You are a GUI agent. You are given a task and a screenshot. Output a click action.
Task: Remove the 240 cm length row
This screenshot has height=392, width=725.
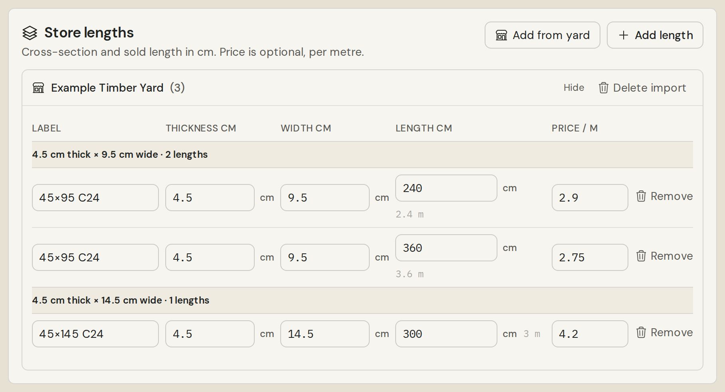click(664, 196)
